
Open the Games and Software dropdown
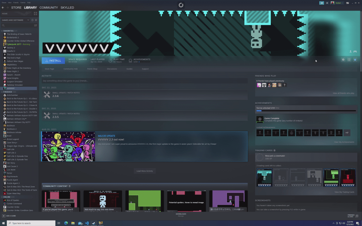pyautogui.click(x=16, y=20)
